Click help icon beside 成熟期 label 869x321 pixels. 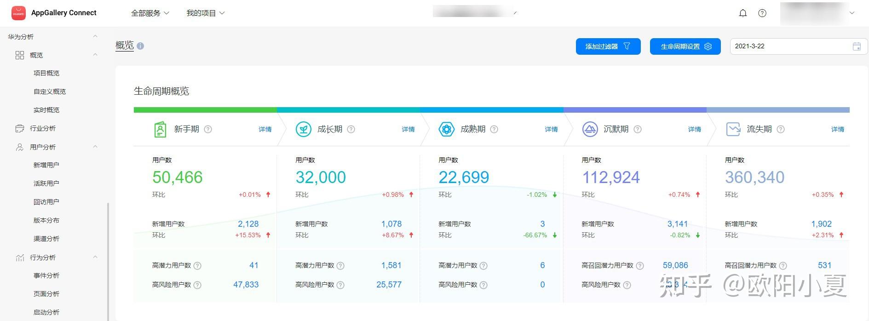click(494, 129)
